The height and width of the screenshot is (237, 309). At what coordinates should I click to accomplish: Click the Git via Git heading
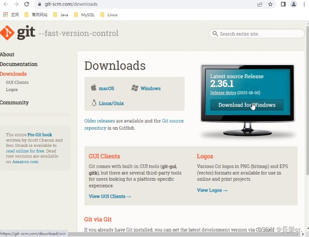pyautogui.click(x=98, y=219)
